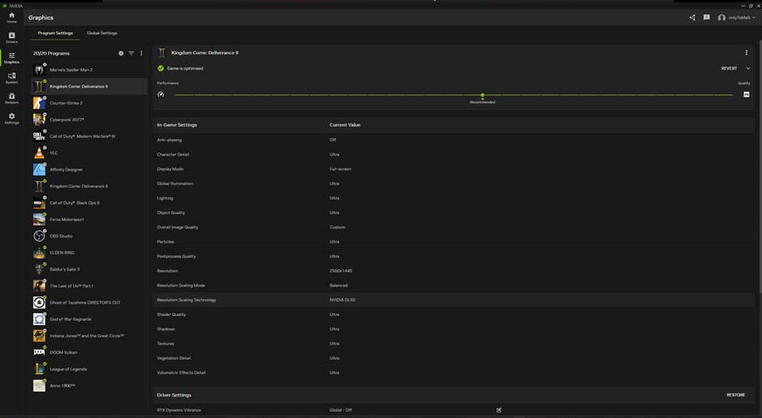762x418 pixels.
Task: Select the OBS Studio app icon
Action: [39, 236]
